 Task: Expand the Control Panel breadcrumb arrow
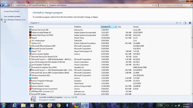(x=27, y=5)
